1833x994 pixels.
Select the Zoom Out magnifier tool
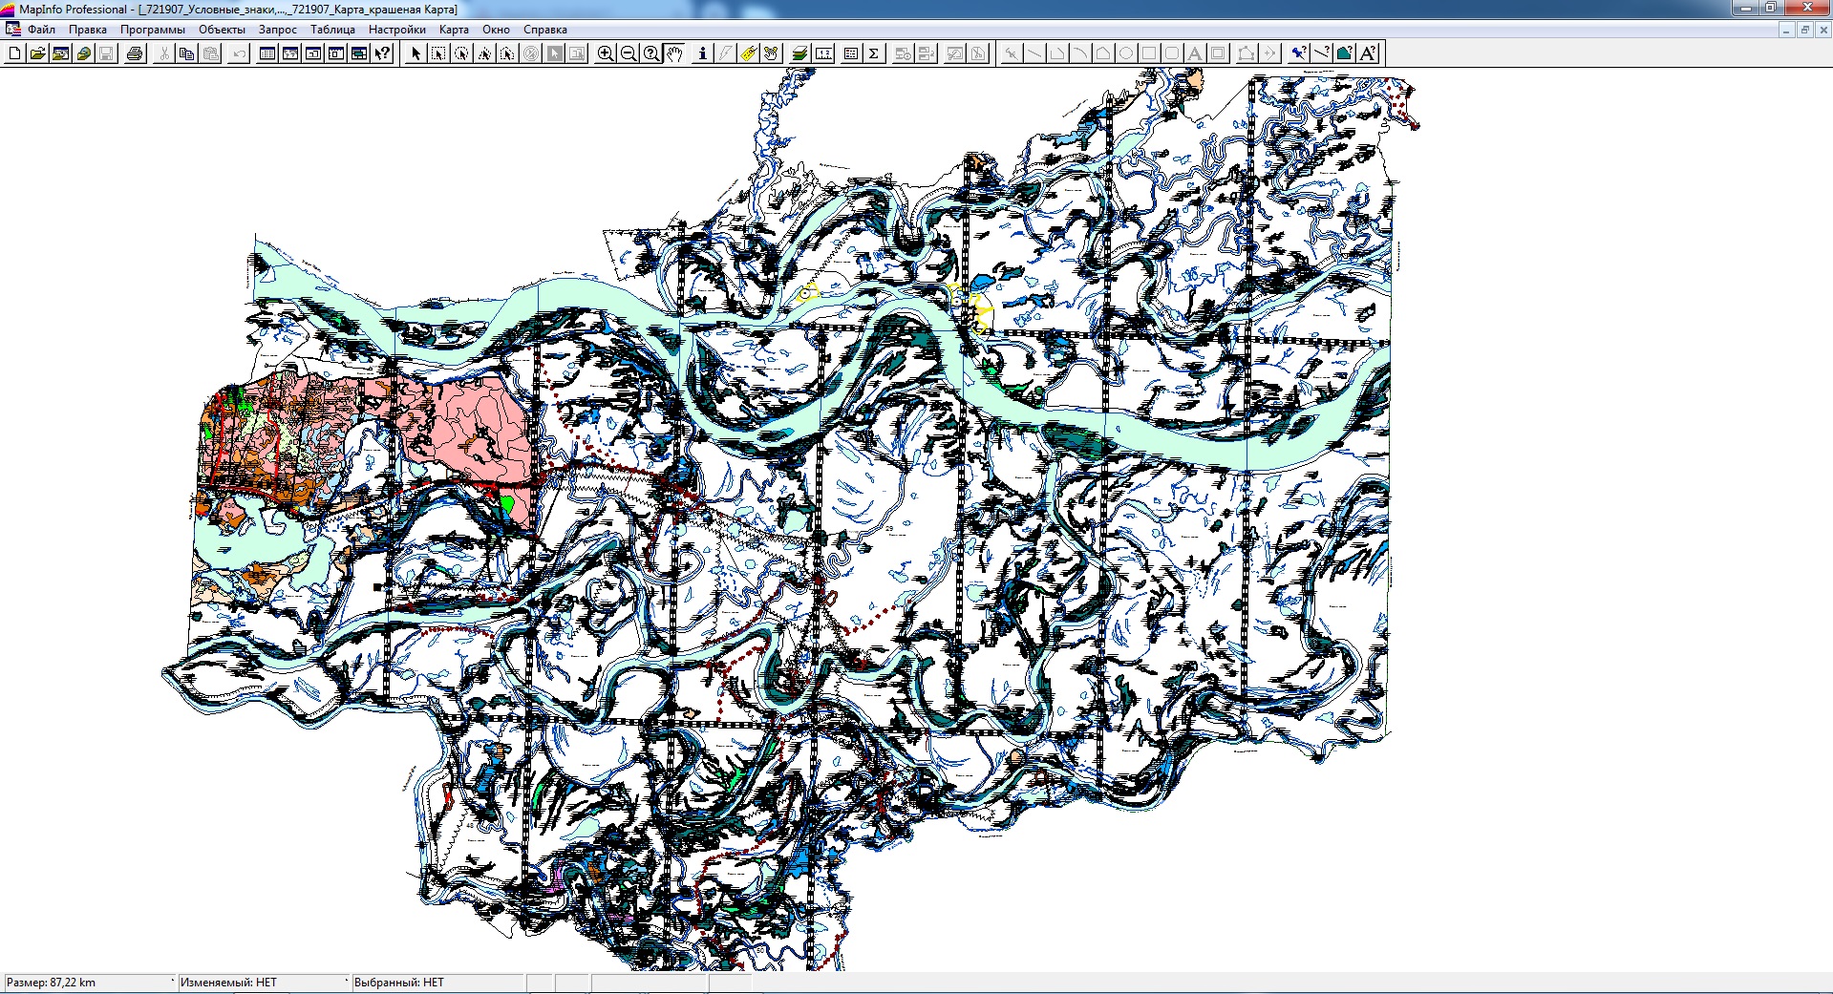pyautogui.click(x=628, y=53)
